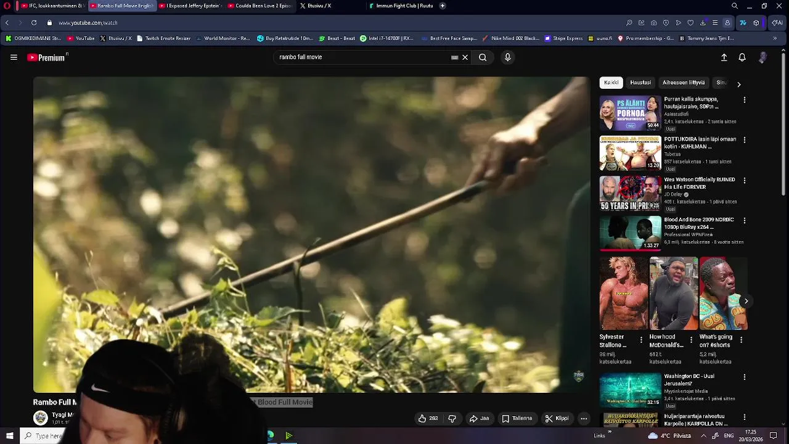Open options for How hood McDonald's short
Viewport: 789px width, 444px height.
[691, 340]
